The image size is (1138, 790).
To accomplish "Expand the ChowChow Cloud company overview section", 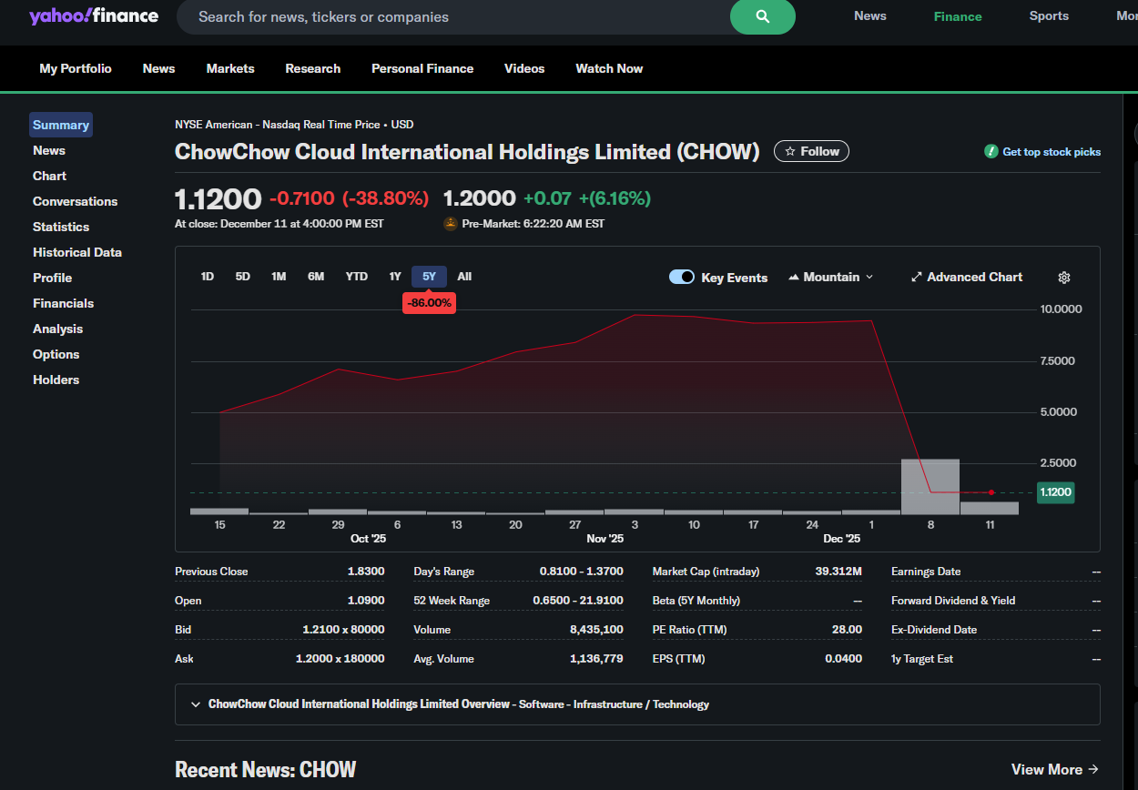I will 637,704.
